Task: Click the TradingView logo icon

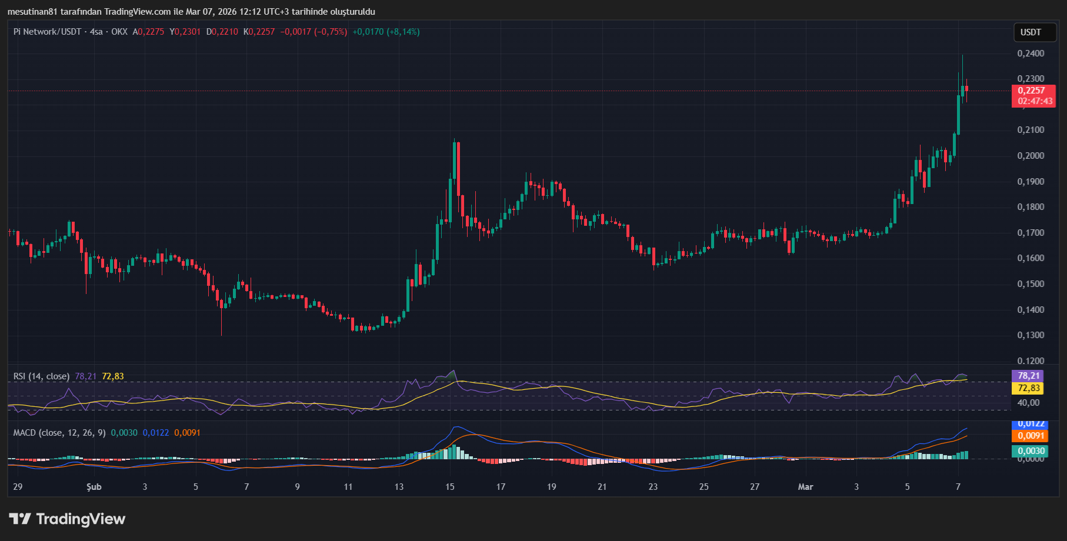Action: pos(20,519)
